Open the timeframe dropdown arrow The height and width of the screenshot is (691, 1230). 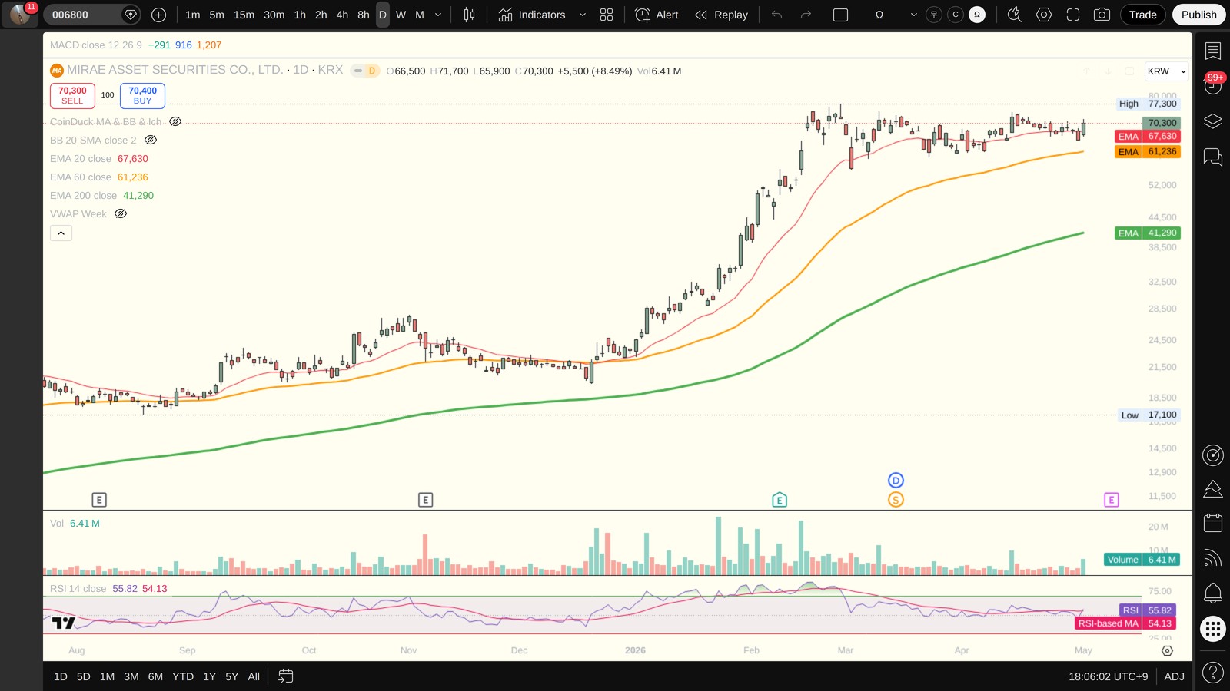[438, 15]
